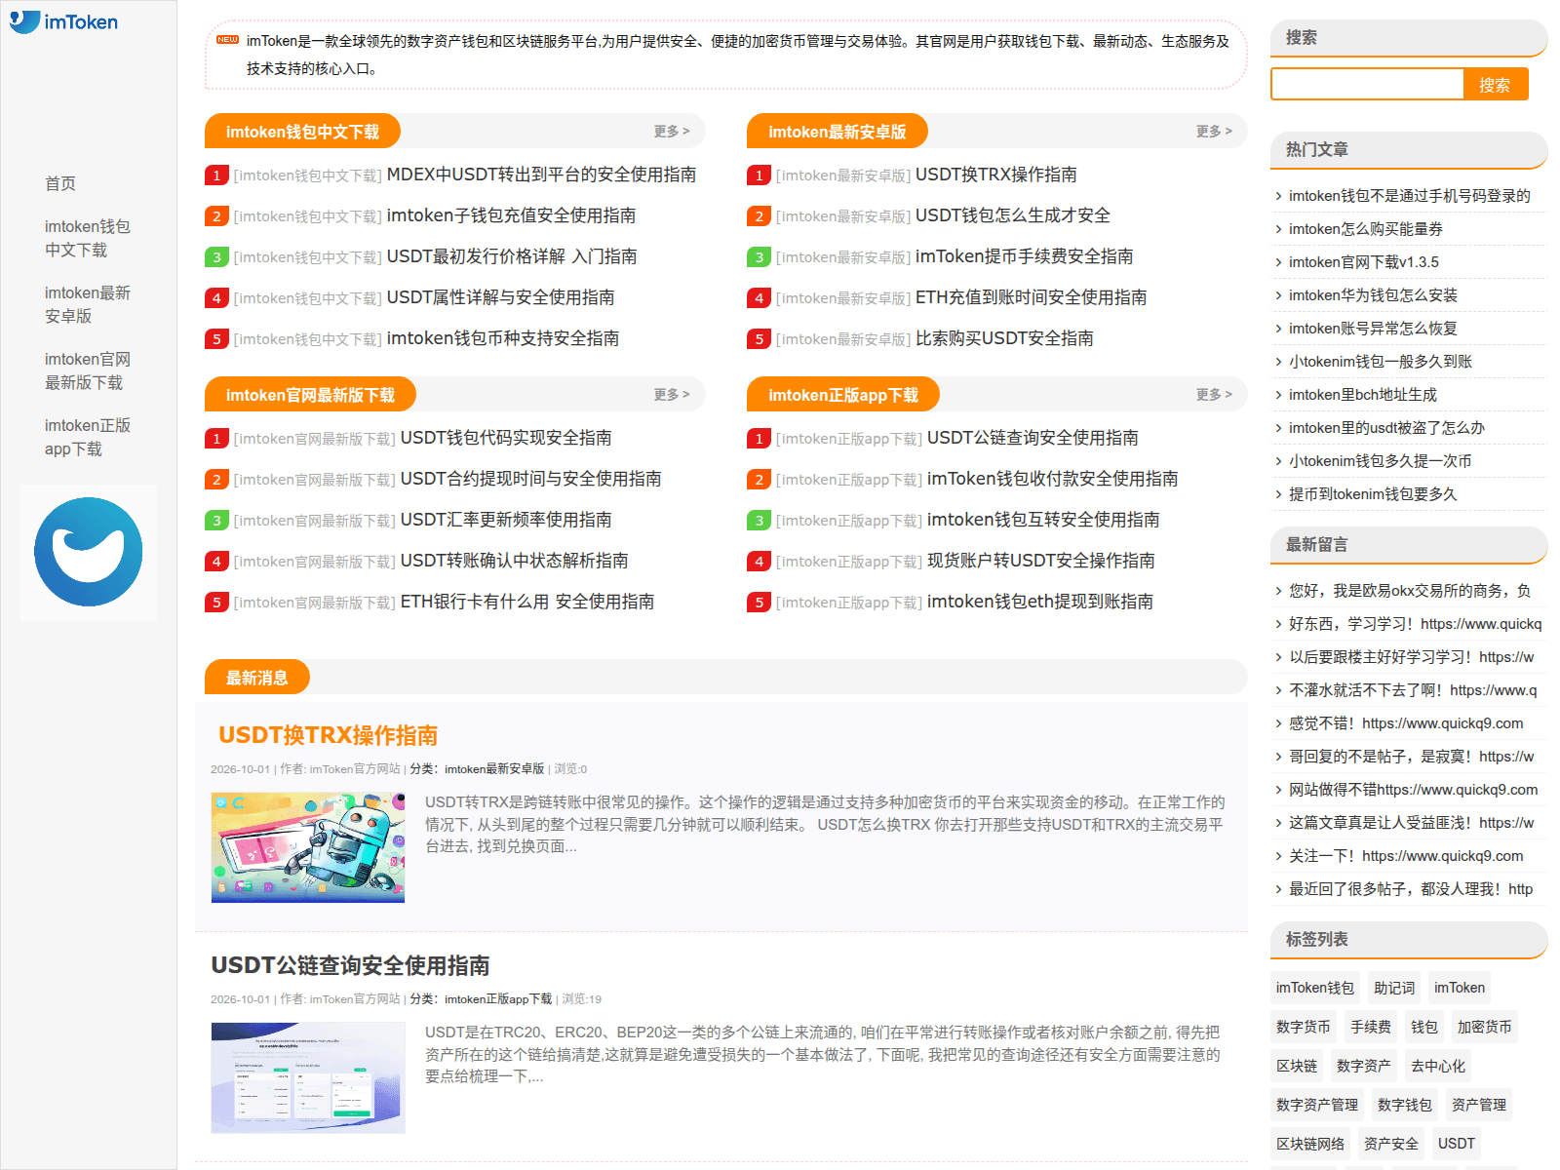
Task: Click category link imtoken正版app下载 under second news
Action: [498, 999]
